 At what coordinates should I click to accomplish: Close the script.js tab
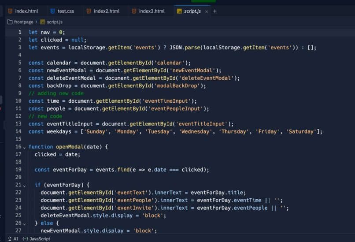point(207,11)
